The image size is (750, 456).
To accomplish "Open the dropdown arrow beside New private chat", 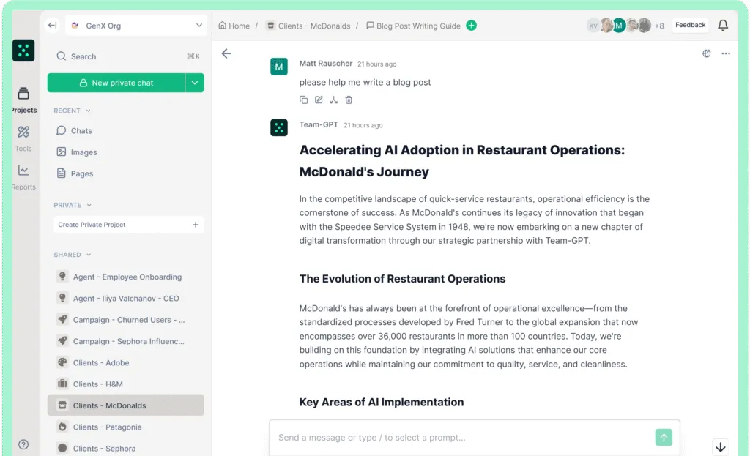I will tap(195, 83).
